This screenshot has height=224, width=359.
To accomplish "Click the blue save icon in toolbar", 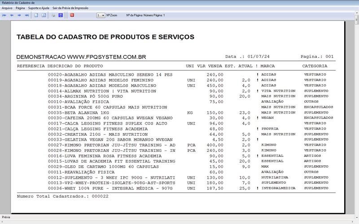I will pos(61,15).
